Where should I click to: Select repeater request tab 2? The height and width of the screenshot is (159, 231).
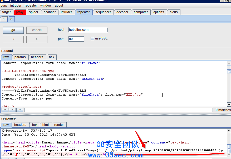11,19
